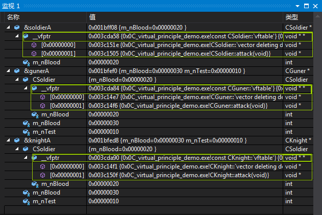Click method icon for CKnight::attack entry
The image size is (322, 215).
[x=43, y=175]
